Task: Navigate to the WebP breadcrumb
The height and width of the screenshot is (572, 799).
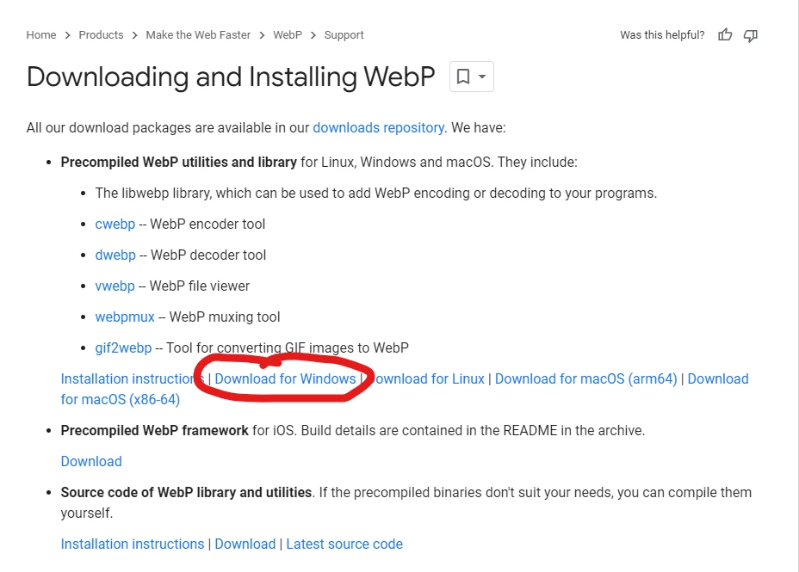Action: point(288,35)
